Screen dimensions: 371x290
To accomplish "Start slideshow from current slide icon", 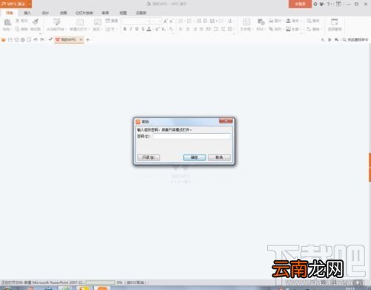I will click(56, 22).
